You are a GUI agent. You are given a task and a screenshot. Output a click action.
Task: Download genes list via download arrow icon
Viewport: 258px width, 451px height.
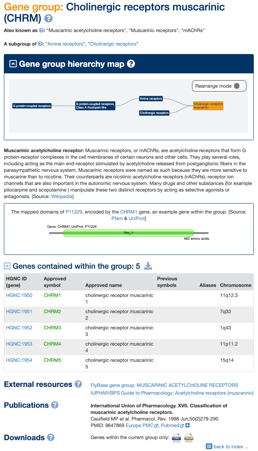tap(148, 266)
